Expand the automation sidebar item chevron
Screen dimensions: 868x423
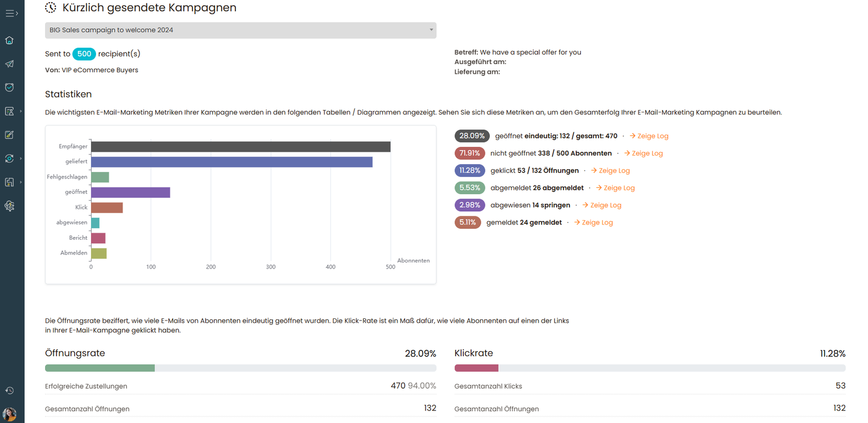tap(21, 158)
